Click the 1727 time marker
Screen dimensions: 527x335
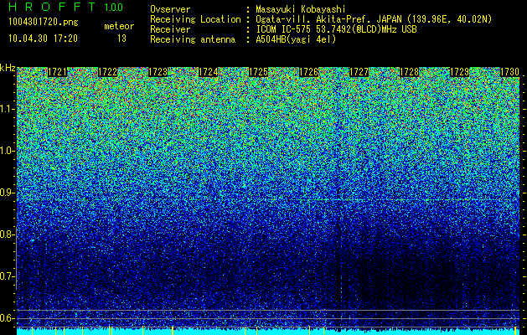point(359,72)
